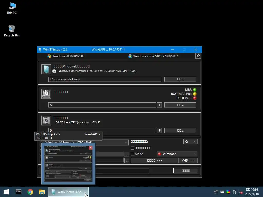Click the boot drive floppy icon
Image resolution: width=263 pixels, height=197 pixels.
coord(46,94)
